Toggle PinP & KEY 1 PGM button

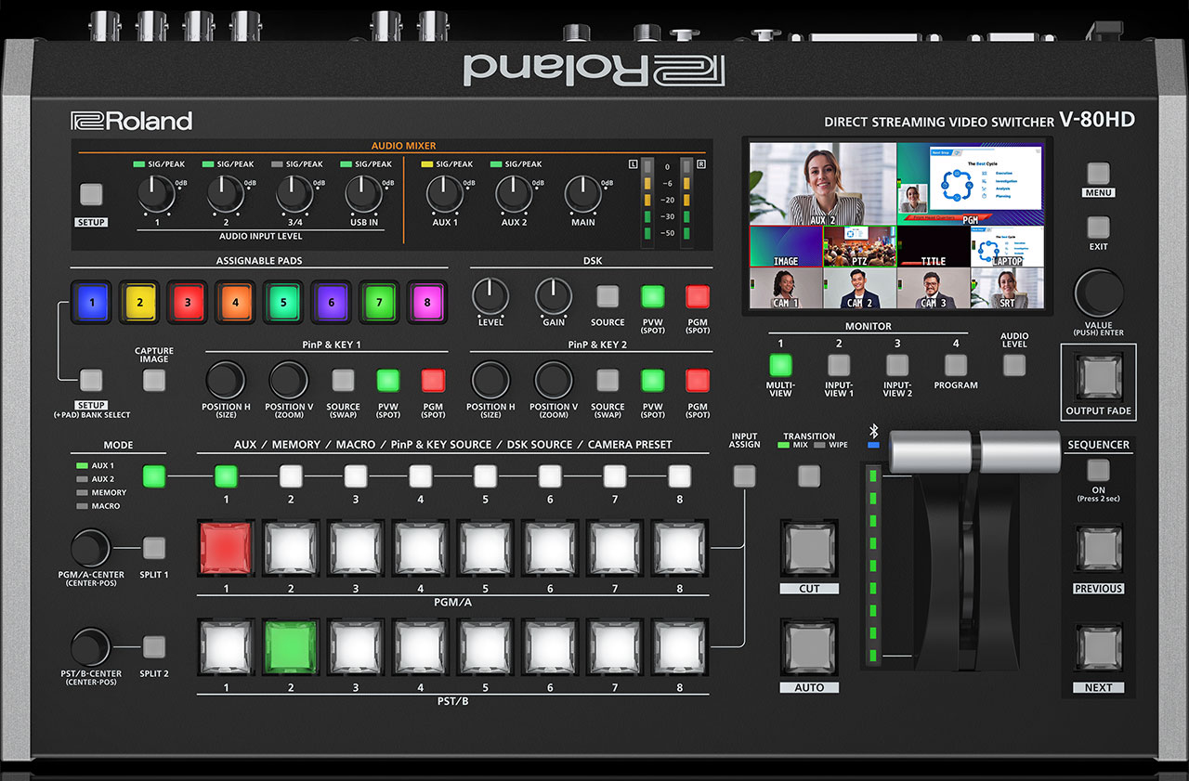tap(433, 380)
